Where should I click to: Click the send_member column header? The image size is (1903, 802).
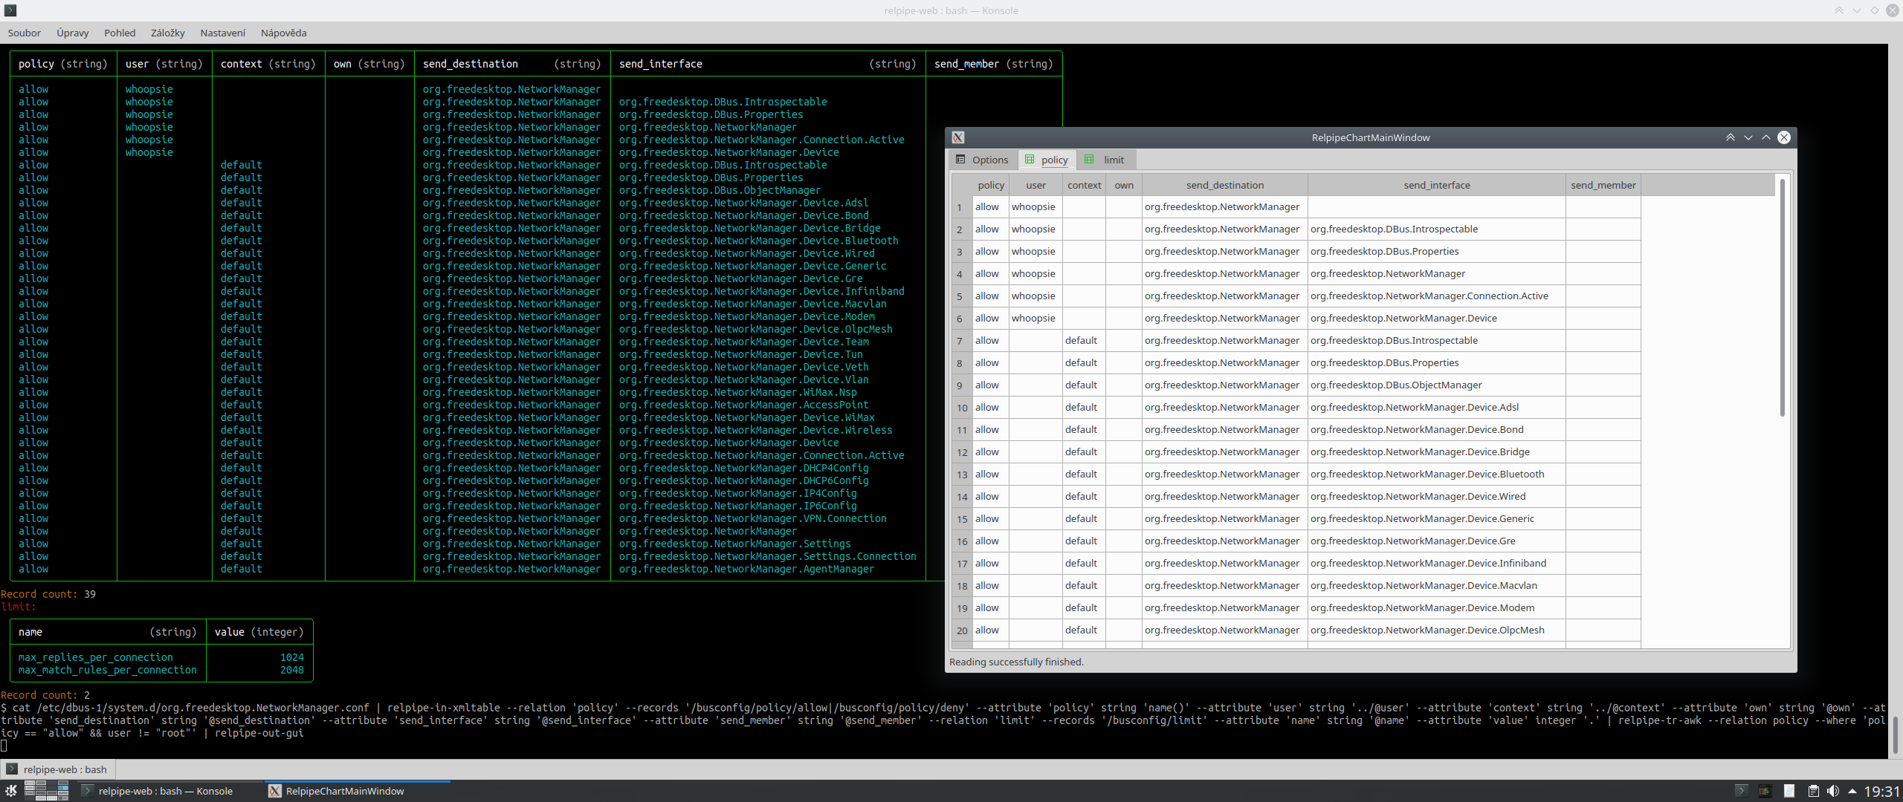pyautogui.click(x=1603, y=185)
